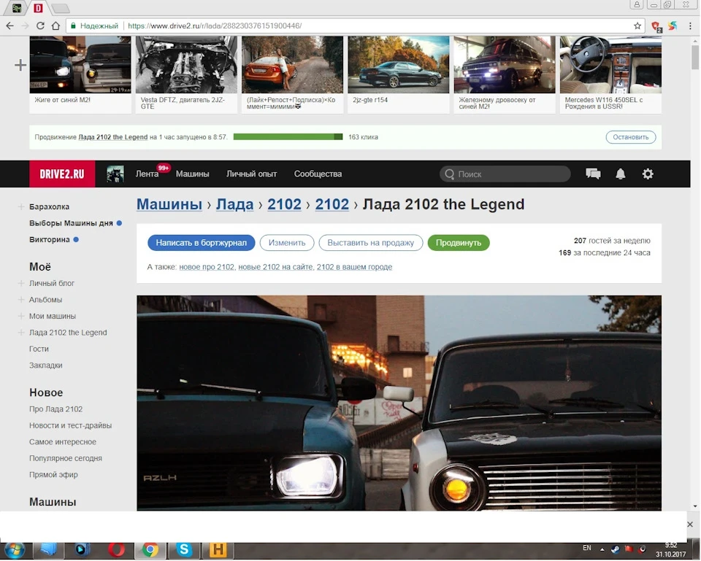The image size is (701, 561).
Task: Click Написать в бортжурнал button
Action: 202,242
